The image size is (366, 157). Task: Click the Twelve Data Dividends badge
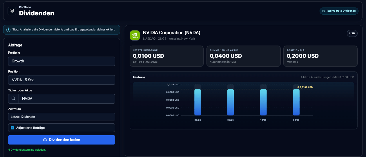pyautogui.click(x=339, y=11)
